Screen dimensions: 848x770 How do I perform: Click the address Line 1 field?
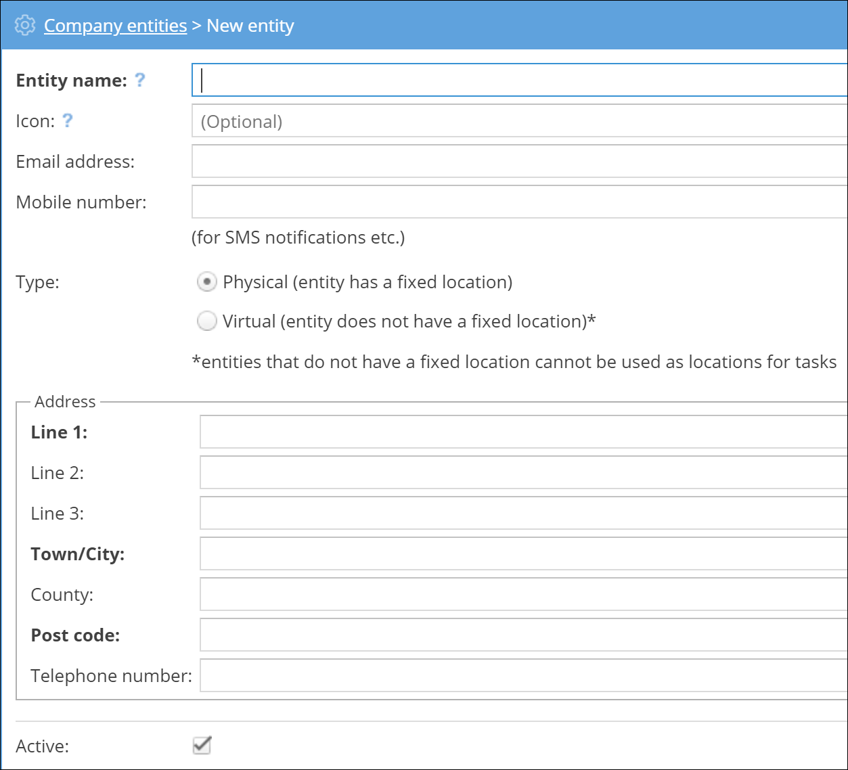pyautogui.click(x=524, y=432)
